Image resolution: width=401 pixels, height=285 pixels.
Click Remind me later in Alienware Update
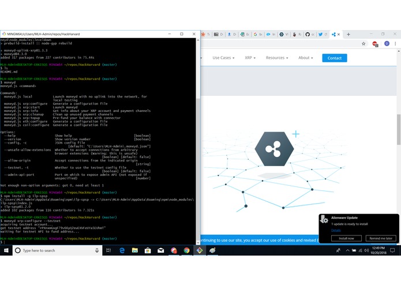[x=381, y=238]
